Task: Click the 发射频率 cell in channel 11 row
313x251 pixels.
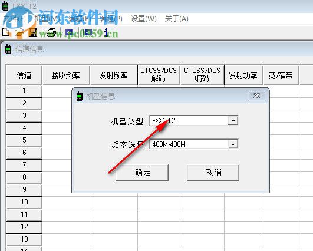Action: [114, 214]
